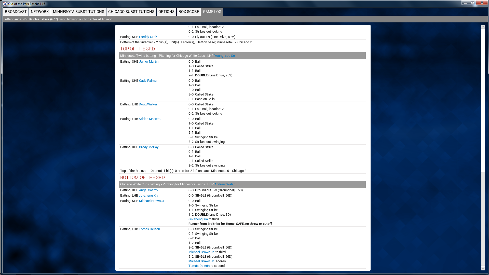This screenshot has height=275, width=489.
Task: Click the scrollbar up arrow
Action: coord(483,27)
